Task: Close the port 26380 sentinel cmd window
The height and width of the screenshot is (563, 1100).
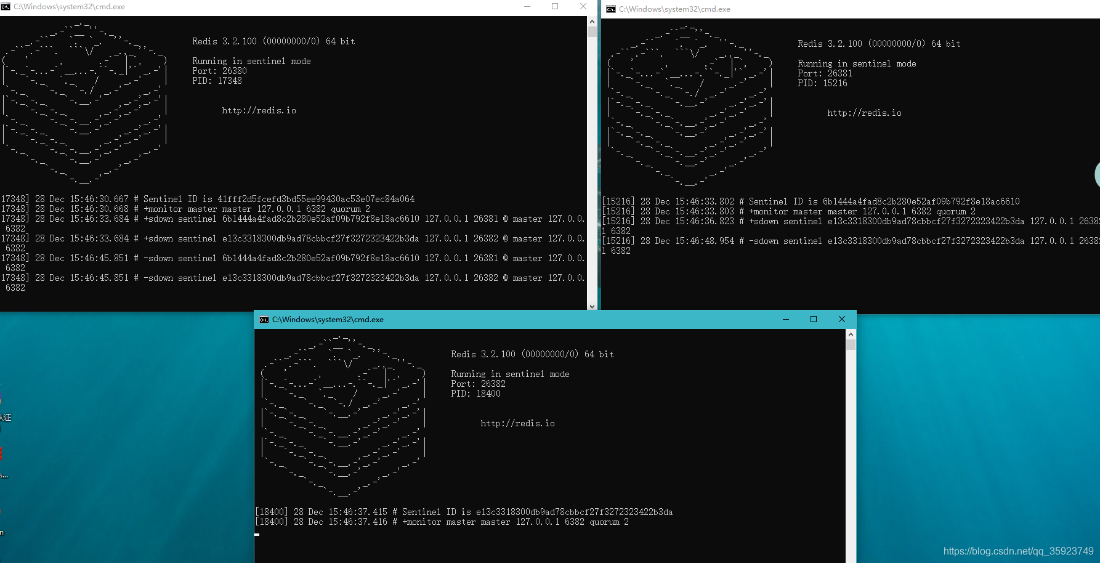Action: click(x=583, y=7)
